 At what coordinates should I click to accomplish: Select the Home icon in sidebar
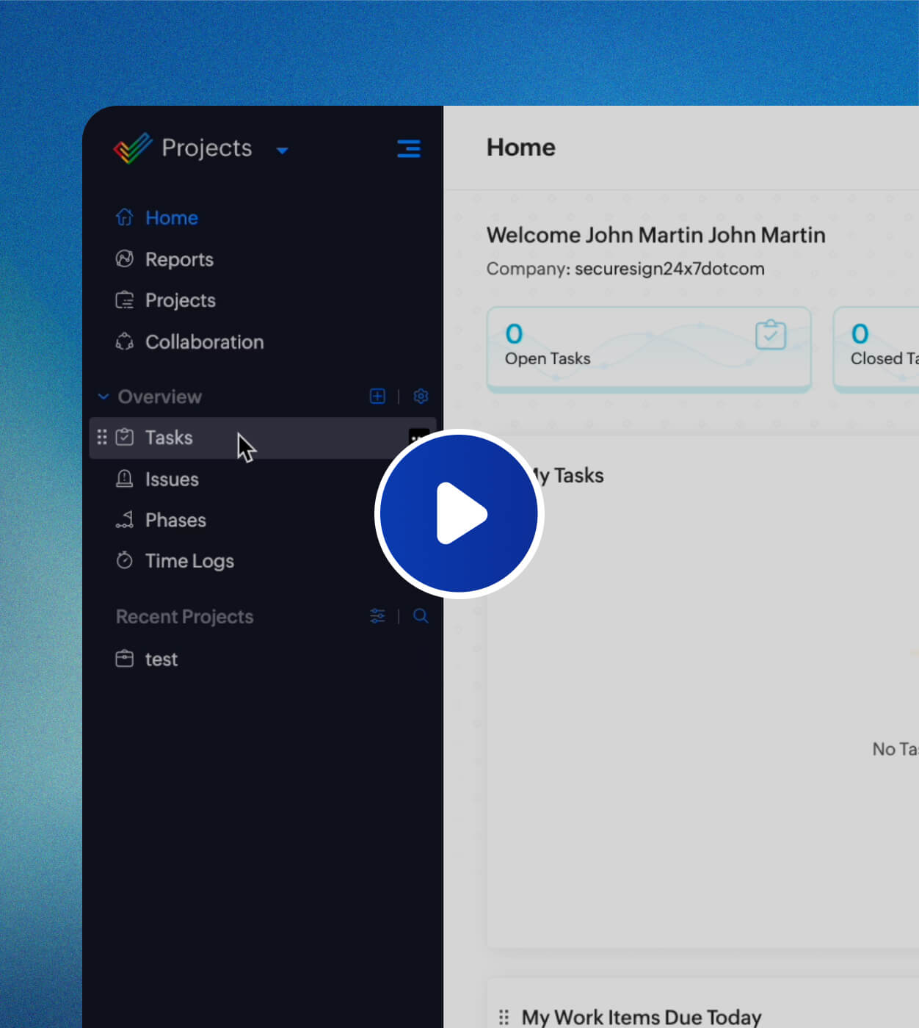[x=124, y=217]
